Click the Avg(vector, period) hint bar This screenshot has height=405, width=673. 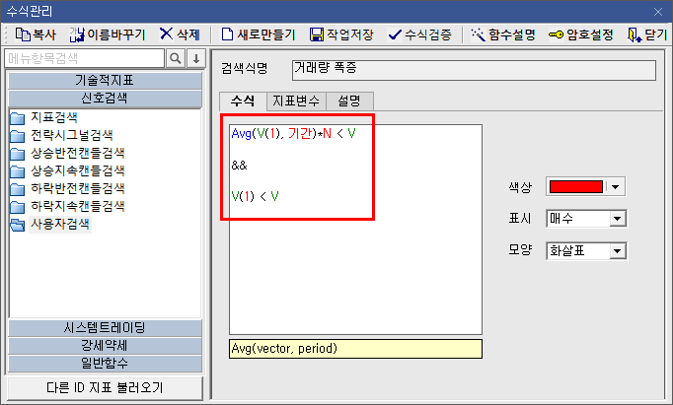[355, 349]
